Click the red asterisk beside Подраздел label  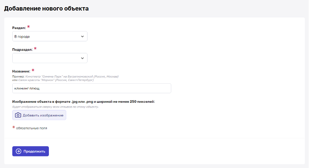click(x=35, y=49)
